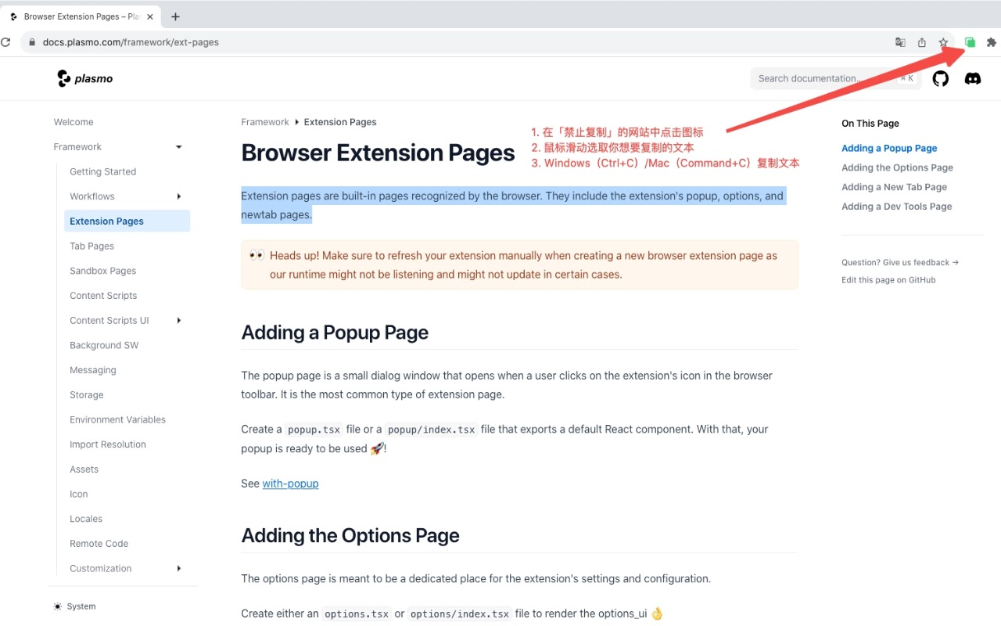This screenshot has height=626, width=1001.
Task: Open the GitHub icon in header
Action: (941, 78)
